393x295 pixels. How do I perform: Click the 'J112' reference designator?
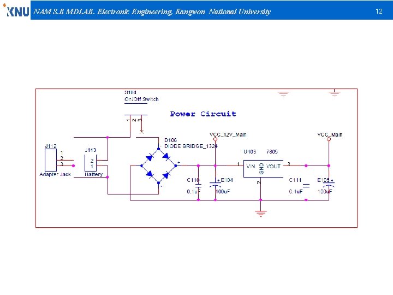(x=51, y=146)
